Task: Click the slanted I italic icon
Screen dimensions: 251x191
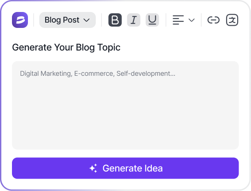Action: point(133,20)
